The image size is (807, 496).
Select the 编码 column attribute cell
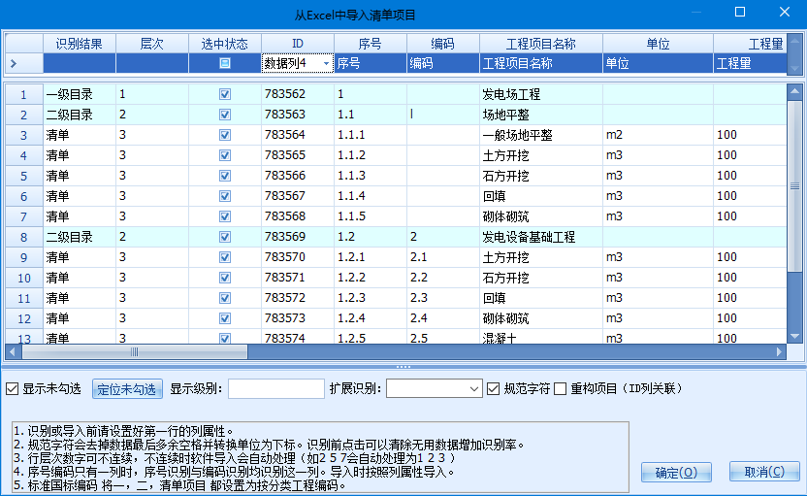coord(443,63)
